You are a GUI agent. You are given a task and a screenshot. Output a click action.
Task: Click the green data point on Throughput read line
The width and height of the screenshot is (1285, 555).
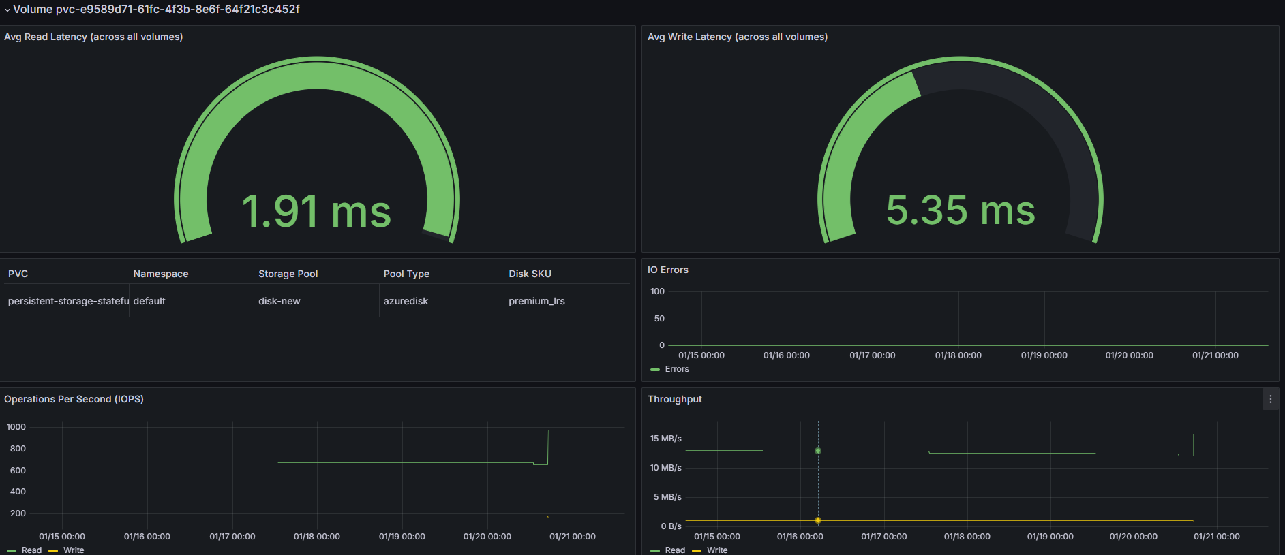818,451
